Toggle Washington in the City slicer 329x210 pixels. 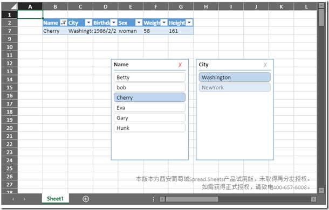[x=235, y=77]
